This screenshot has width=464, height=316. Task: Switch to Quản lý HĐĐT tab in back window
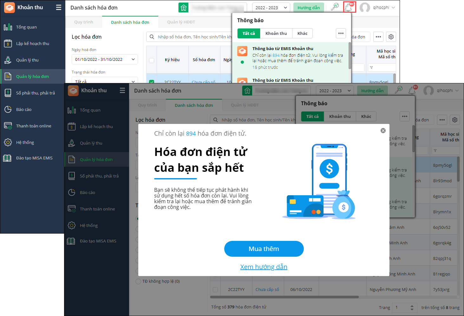[x=181, y=22]
